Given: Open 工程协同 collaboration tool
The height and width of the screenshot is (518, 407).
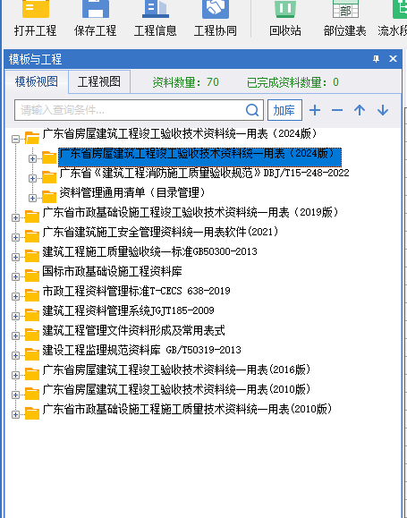Looking at the screenshot, I should [215, 18].
